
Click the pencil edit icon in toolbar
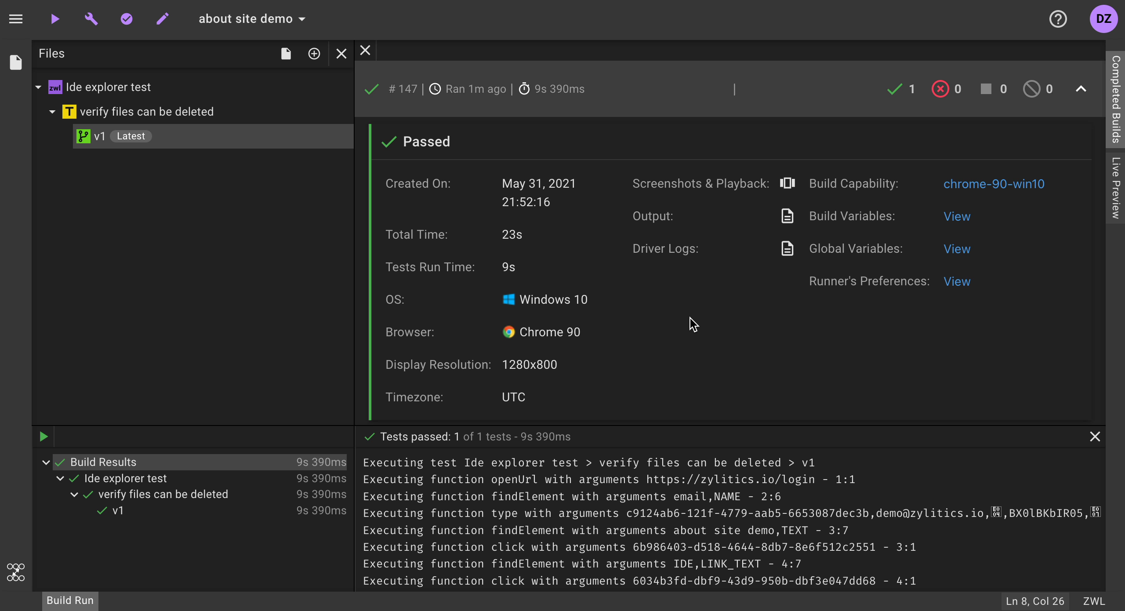pyautogui.click(x=162, y=19)
